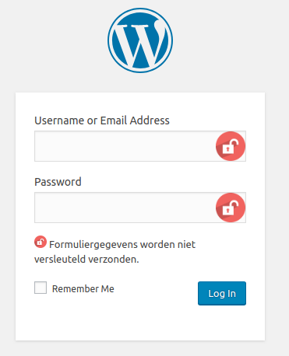
Task: Click the WordPress logo
Action: [x=140, y=40]
